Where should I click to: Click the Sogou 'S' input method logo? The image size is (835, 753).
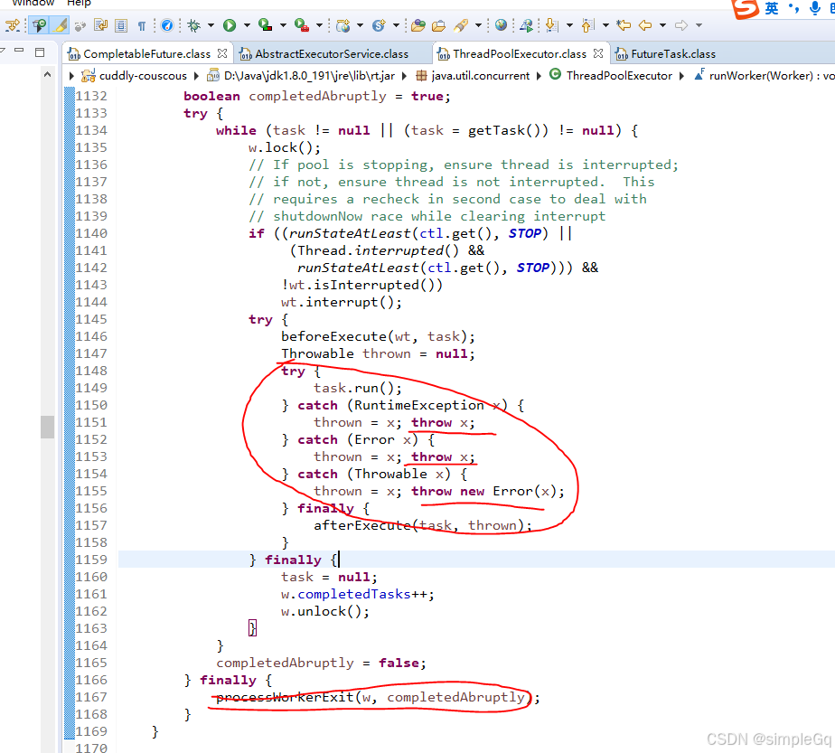coord(745,8)
